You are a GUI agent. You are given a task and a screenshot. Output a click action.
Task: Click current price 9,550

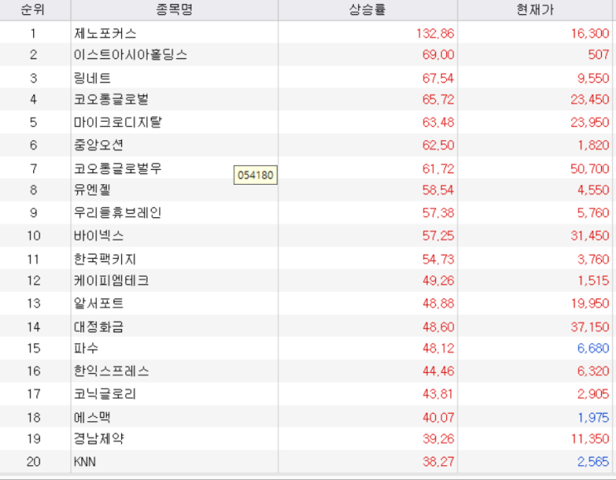[594, 78]
